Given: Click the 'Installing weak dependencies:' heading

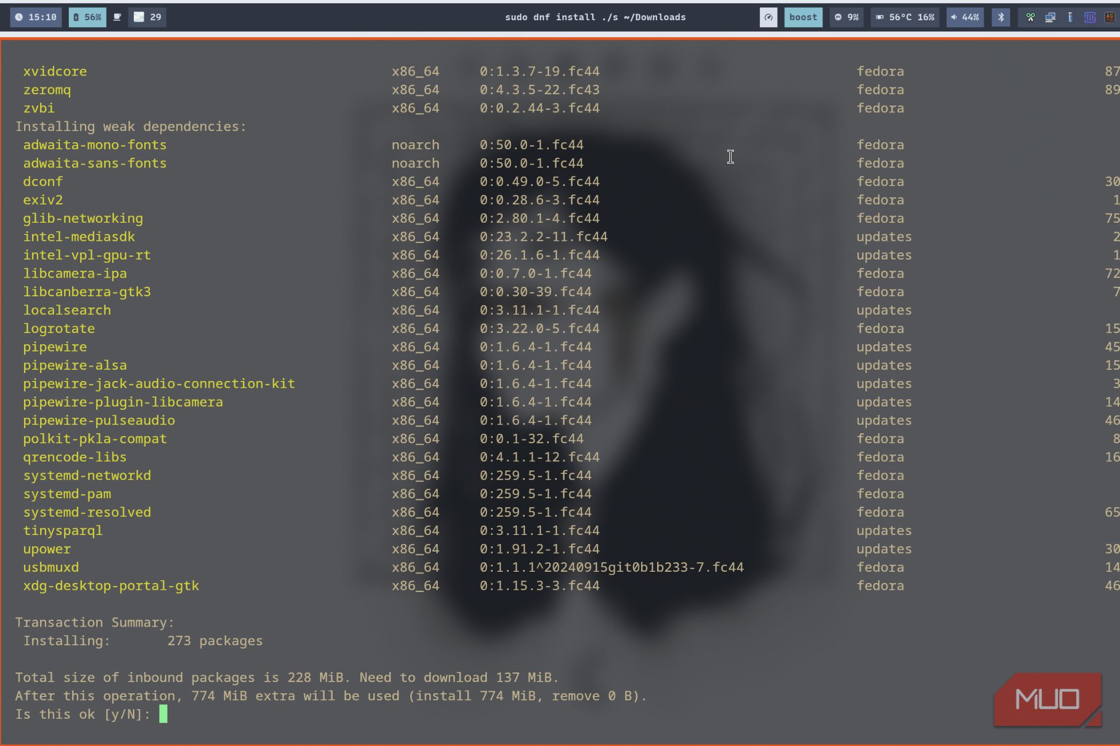Looking at the screenshot, I should (x=131, y=126).
